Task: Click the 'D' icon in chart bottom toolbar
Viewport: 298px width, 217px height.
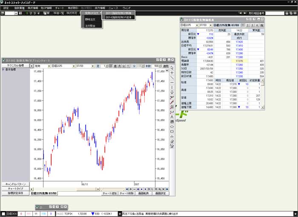Action: click(x=149, y=189)
